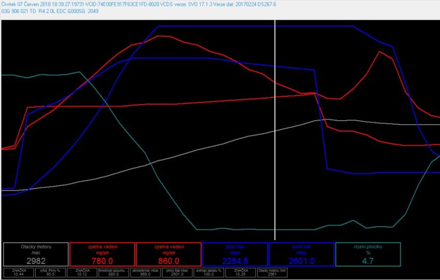This screenshot has height=280, width=440.
Task: Click the white vertical cursor line
Action: 275,129
